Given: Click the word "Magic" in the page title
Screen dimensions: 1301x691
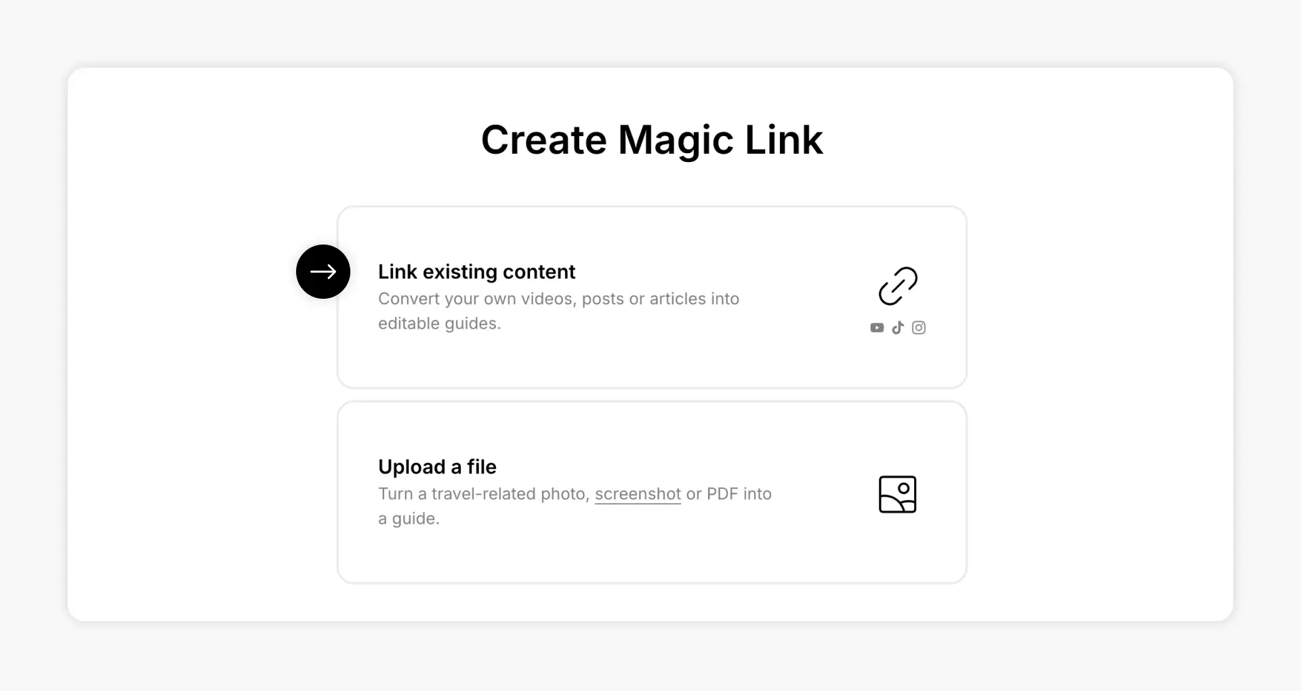Looking at the screenshot, I should [x=676, y=140].
